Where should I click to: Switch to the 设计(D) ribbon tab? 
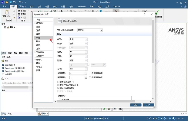22,6
